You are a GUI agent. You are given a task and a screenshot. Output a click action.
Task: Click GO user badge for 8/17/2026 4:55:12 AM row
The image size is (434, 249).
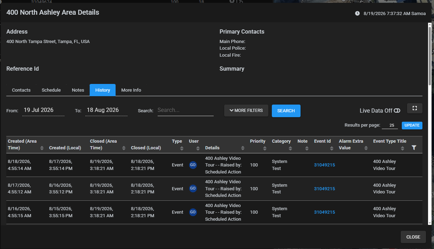pyautogui.click(x=193, y=188)
